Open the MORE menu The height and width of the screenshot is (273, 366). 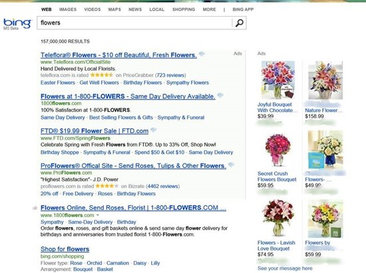tap(209, 9)
